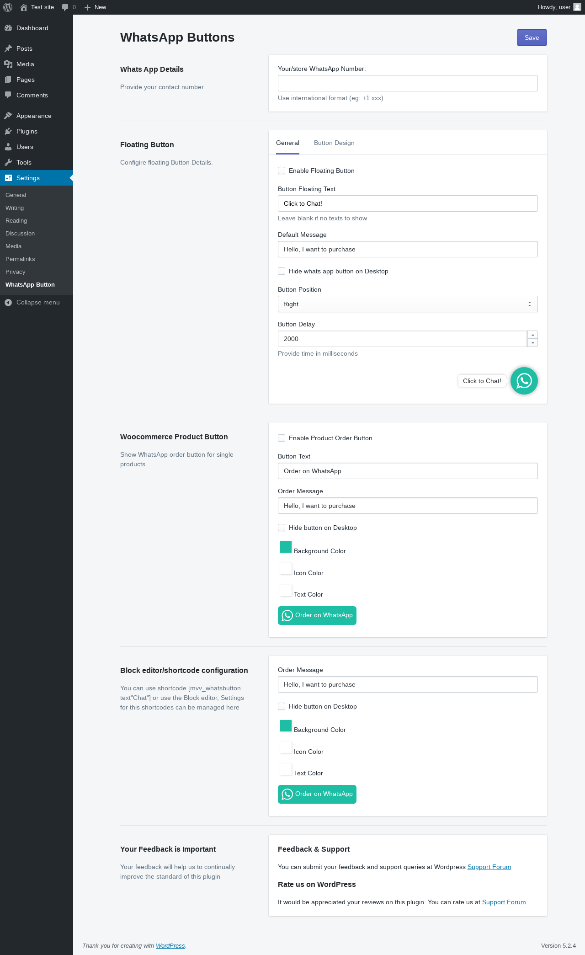Decrease Button Delay with the down arrow
Viewport: 585px width, 955px height.
[x=533, y=343]
